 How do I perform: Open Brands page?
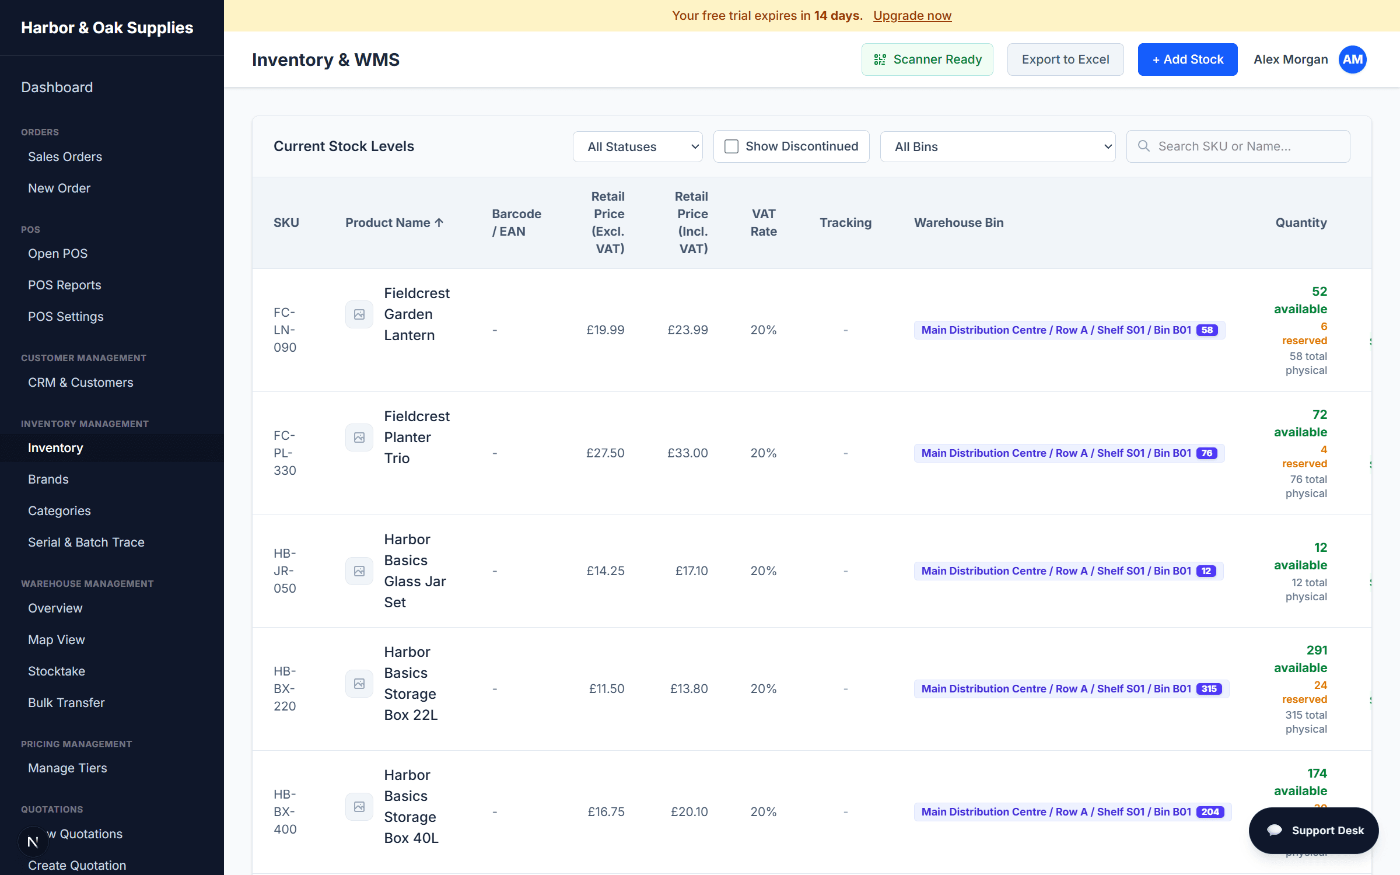pyautogui.click(x=48, y=479)
